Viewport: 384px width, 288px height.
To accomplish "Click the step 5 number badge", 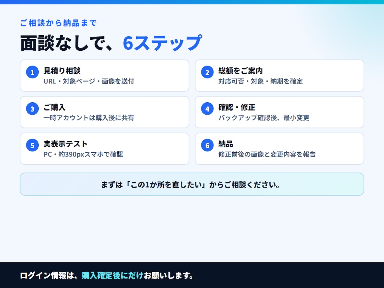I will coord(32,145).
